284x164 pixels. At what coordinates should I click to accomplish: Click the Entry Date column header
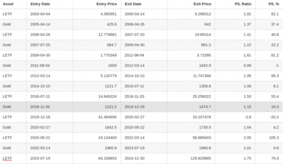[x=41, y=4]
